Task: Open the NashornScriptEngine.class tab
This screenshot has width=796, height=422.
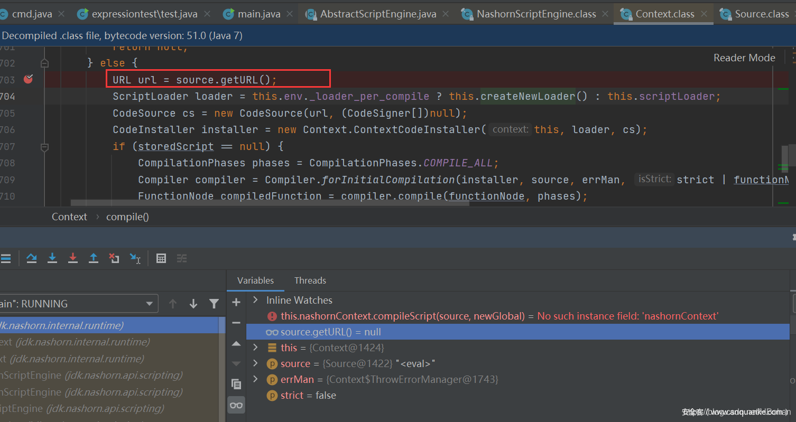Action: pyautogui.click(x=536, y=14)
